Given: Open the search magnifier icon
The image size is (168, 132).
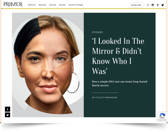Looking at the screenshot, I should [x=148, y=5].
